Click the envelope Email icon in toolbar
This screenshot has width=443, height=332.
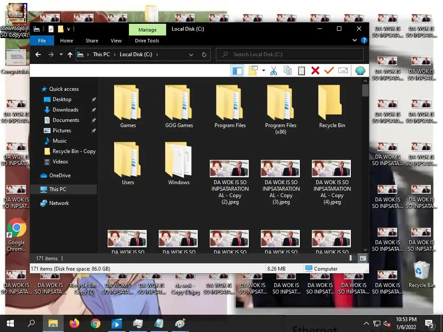point(343,70)
